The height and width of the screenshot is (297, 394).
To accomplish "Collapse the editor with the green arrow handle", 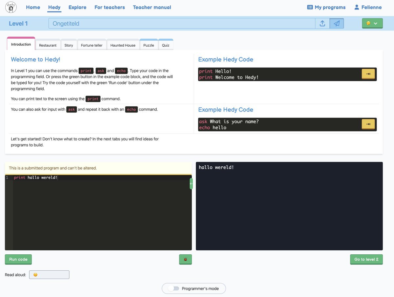I will coord(191,184).
